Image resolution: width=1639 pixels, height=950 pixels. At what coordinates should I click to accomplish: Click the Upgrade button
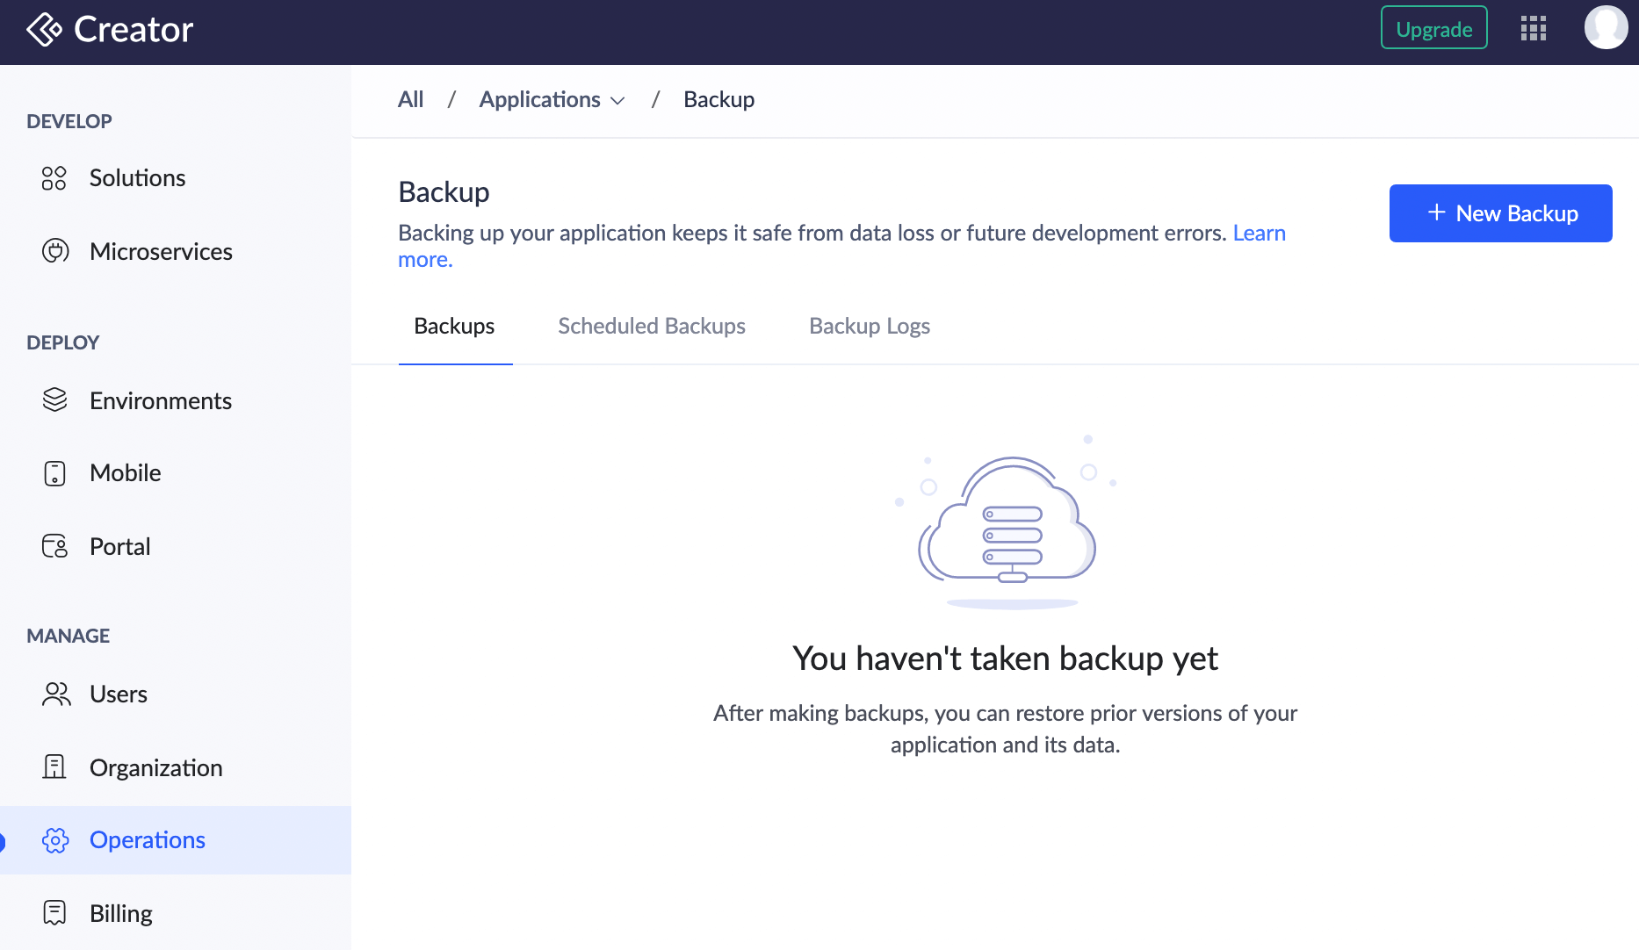tap(1433, 28)
